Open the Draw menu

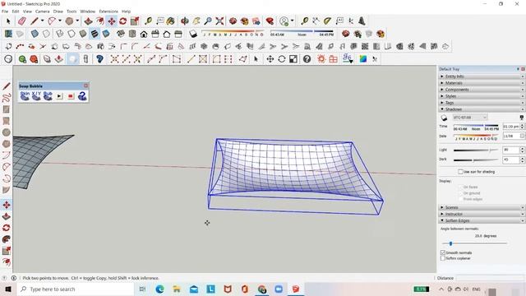(58, 12)
